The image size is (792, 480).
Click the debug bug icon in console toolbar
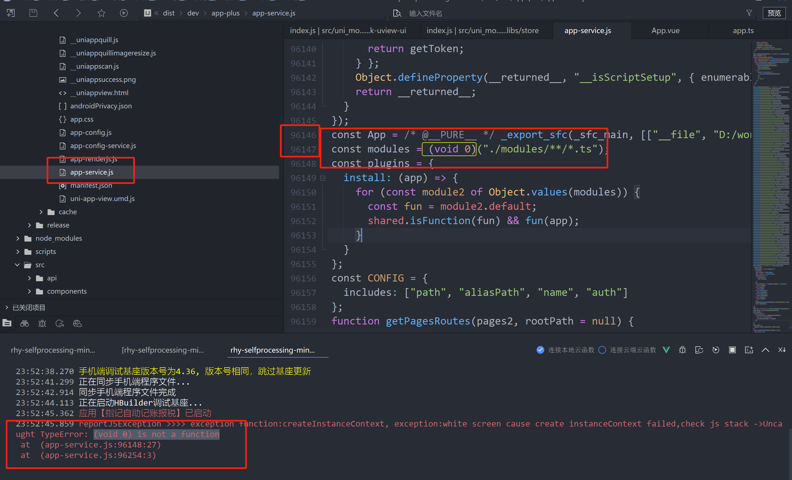point(682,350)
